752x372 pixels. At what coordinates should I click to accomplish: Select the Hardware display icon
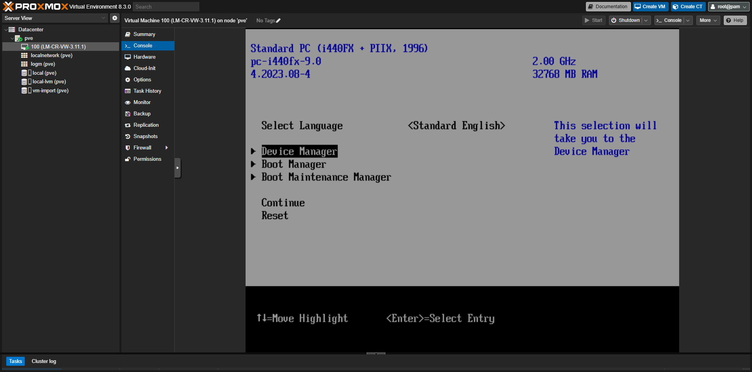click(x=128, y=57)
